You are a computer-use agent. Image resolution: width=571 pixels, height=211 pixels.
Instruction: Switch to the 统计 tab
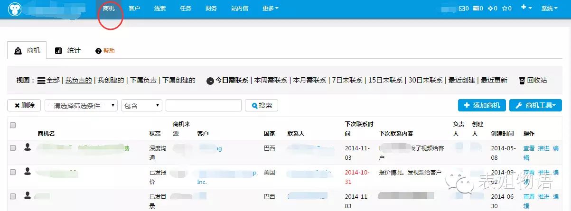click(x=68, y=50)
